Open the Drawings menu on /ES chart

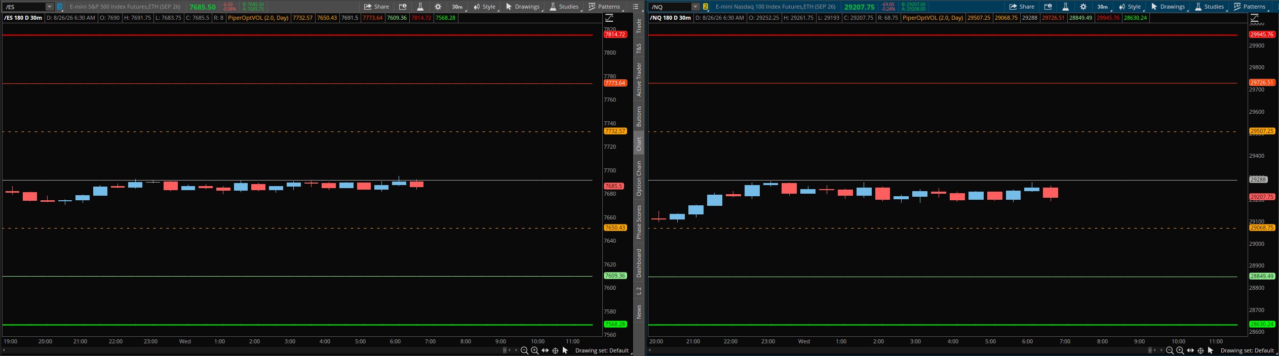click(x=523, y=7)
